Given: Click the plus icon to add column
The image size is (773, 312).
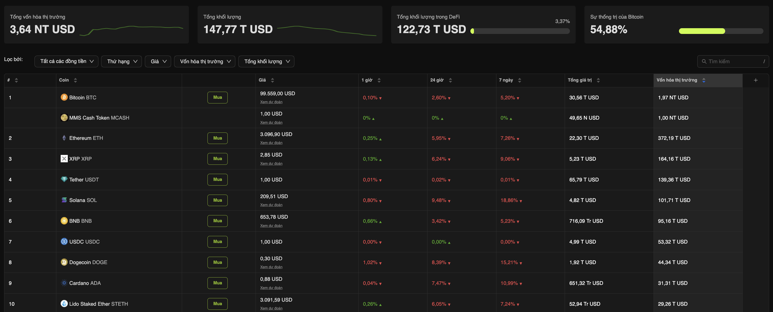Looking at the screenshot, I should [756, 80].
